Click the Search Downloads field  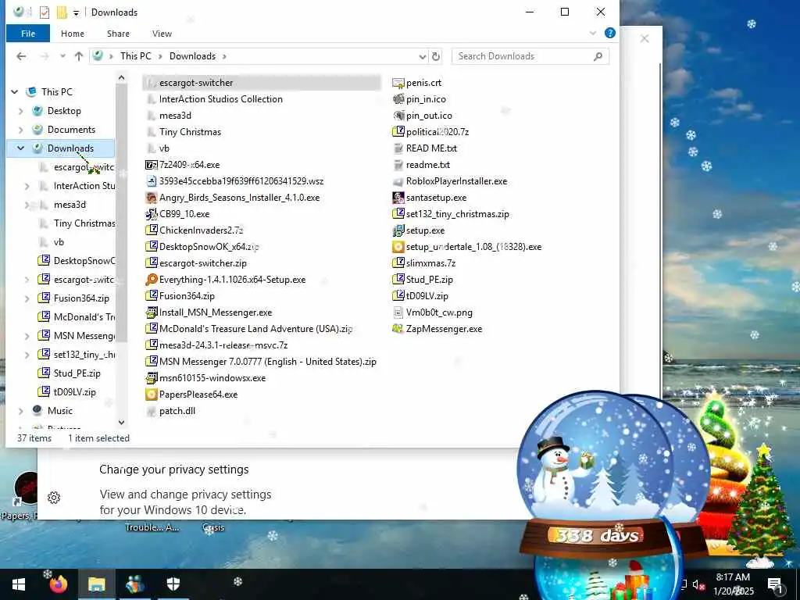(x=530, y=56)
